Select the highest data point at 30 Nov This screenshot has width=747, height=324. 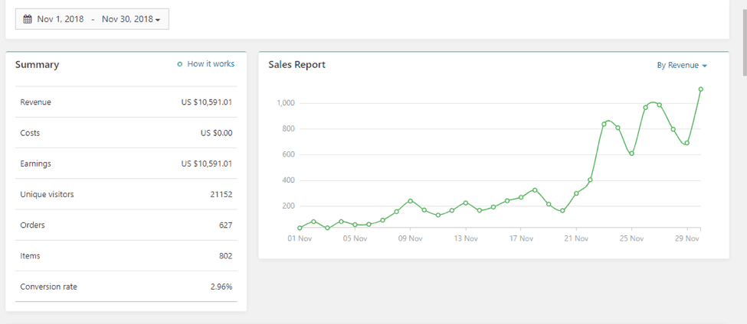click(700, 89)
